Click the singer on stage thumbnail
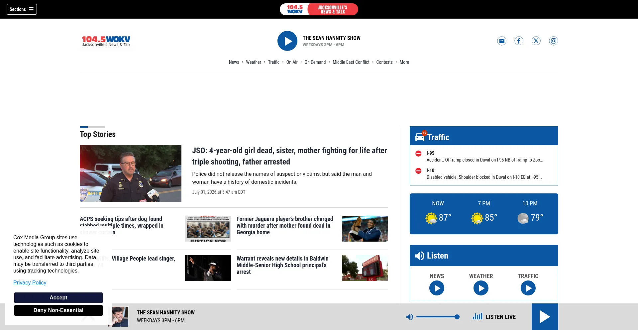The image size is (638, 330). [x=208, y=268]
